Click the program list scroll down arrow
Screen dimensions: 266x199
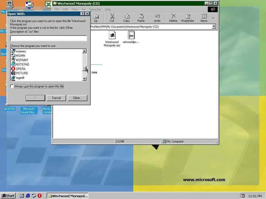pyautogui.click(x=84, y=79)
